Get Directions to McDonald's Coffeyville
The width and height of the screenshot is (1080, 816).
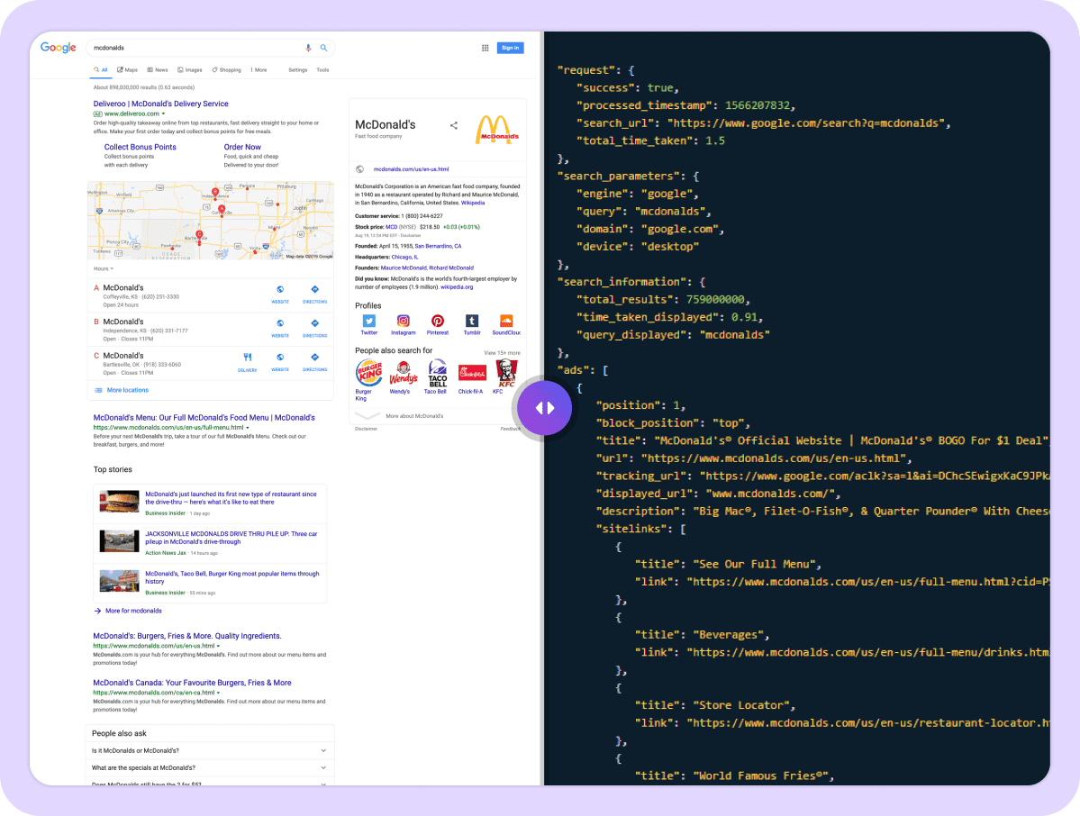coord(314,294)
